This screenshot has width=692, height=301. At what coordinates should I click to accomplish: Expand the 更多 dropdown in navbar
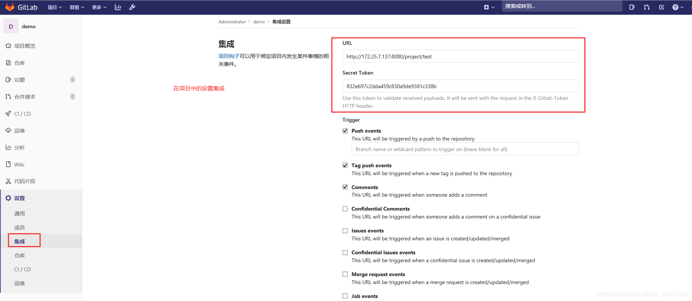(99, 7)
